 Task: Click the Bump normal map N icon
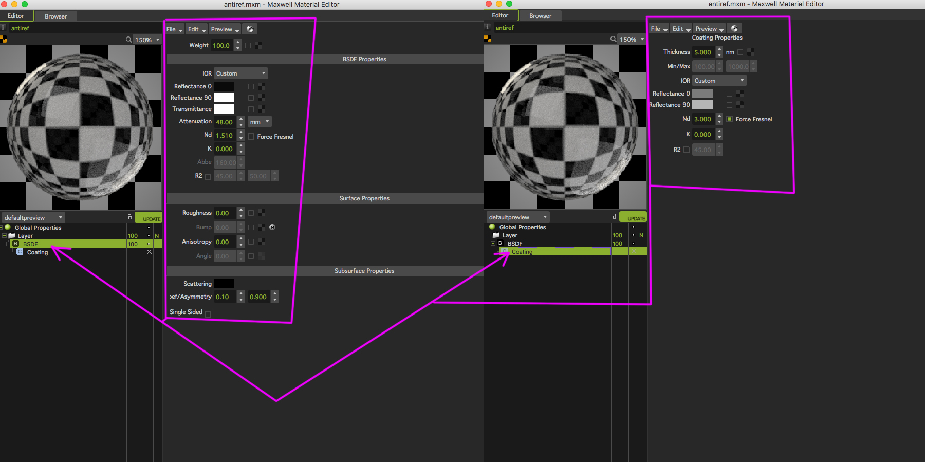pyautogui.click(x=272, y=227)
